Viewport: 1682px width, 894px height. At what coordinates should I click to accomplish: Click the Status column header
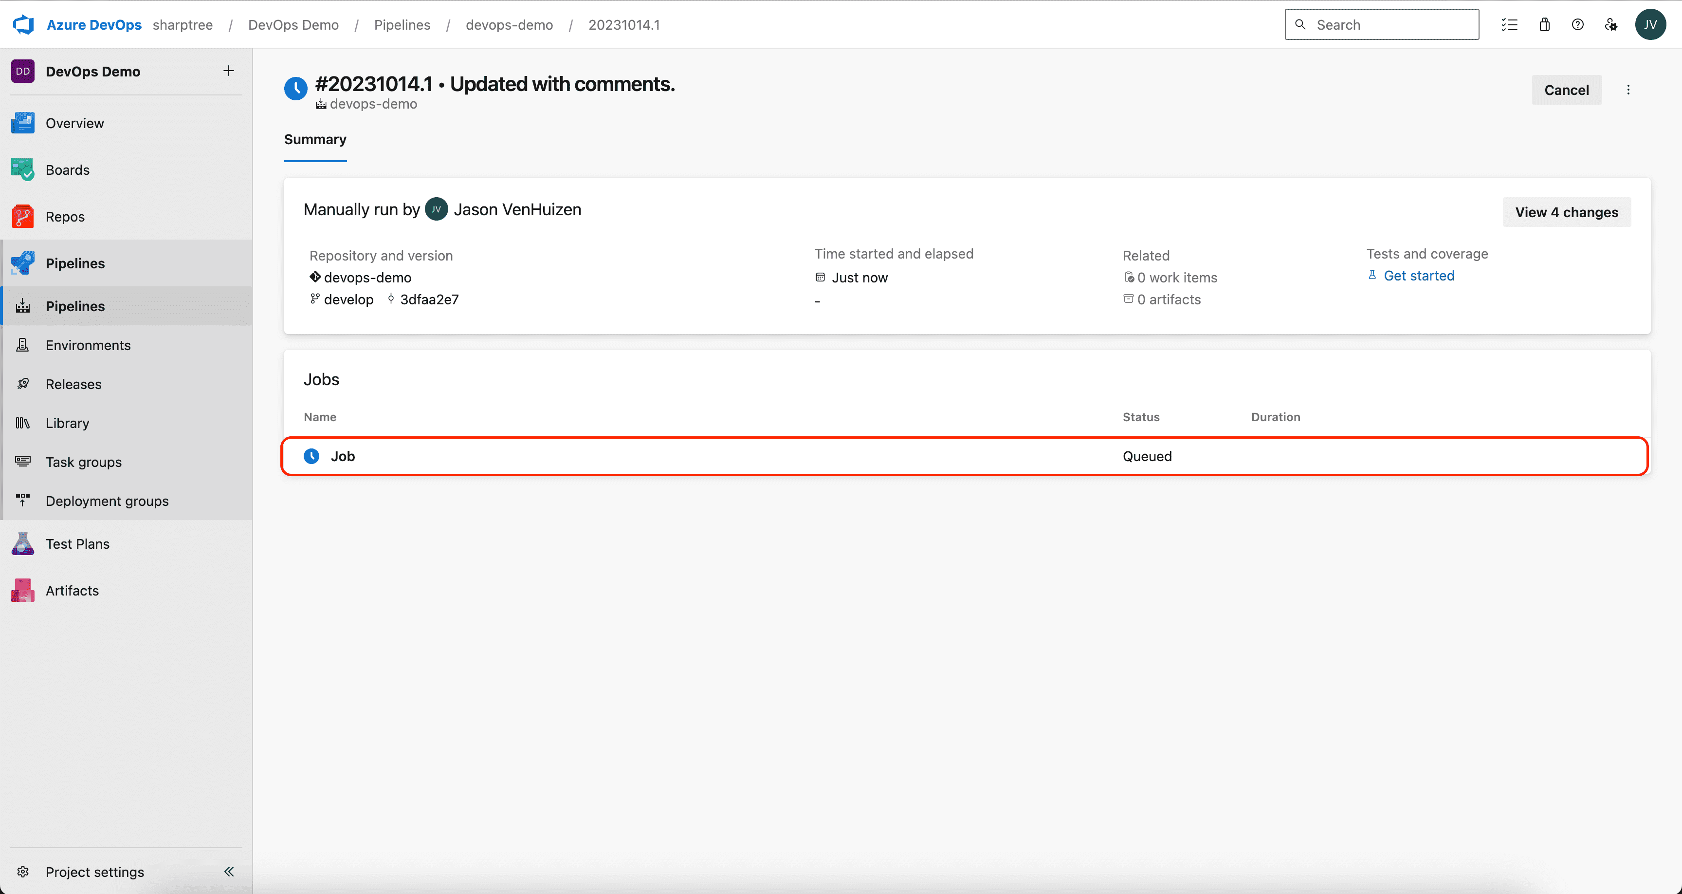coord(1141,417)
